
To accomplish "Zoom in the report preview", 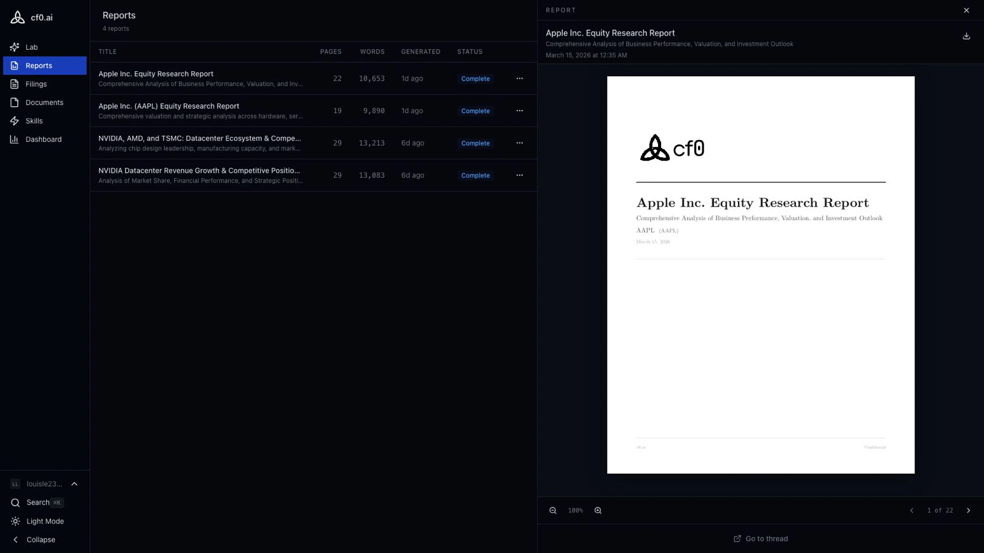I will 598,511.
